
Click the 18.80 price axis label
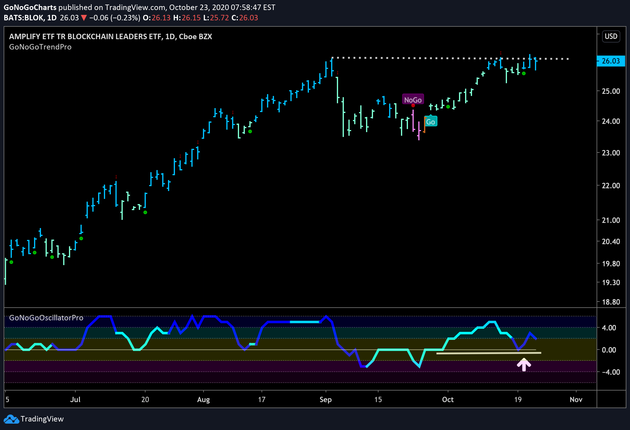pos(611,302)
